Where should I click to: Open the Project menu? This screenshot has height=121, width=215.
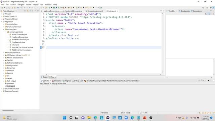pos(36,5)
